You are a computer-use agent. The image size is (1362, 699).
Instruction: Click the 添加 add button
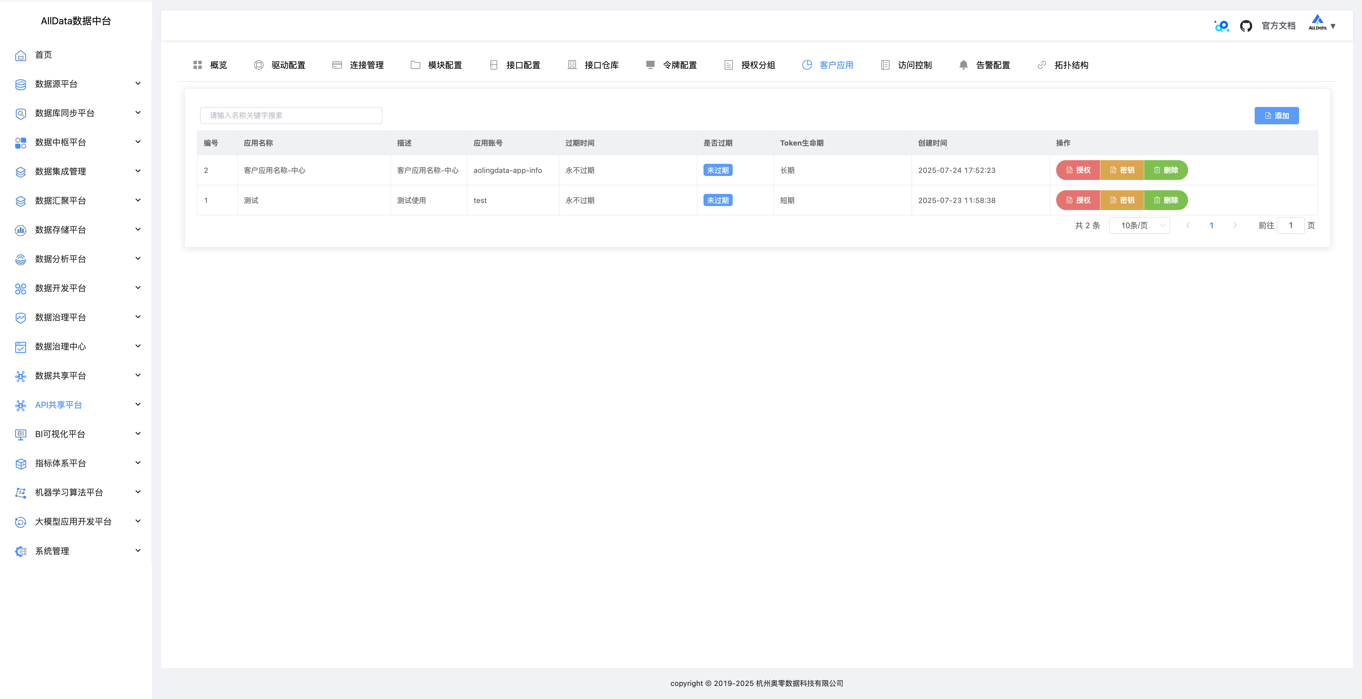tap(1276, 116)
